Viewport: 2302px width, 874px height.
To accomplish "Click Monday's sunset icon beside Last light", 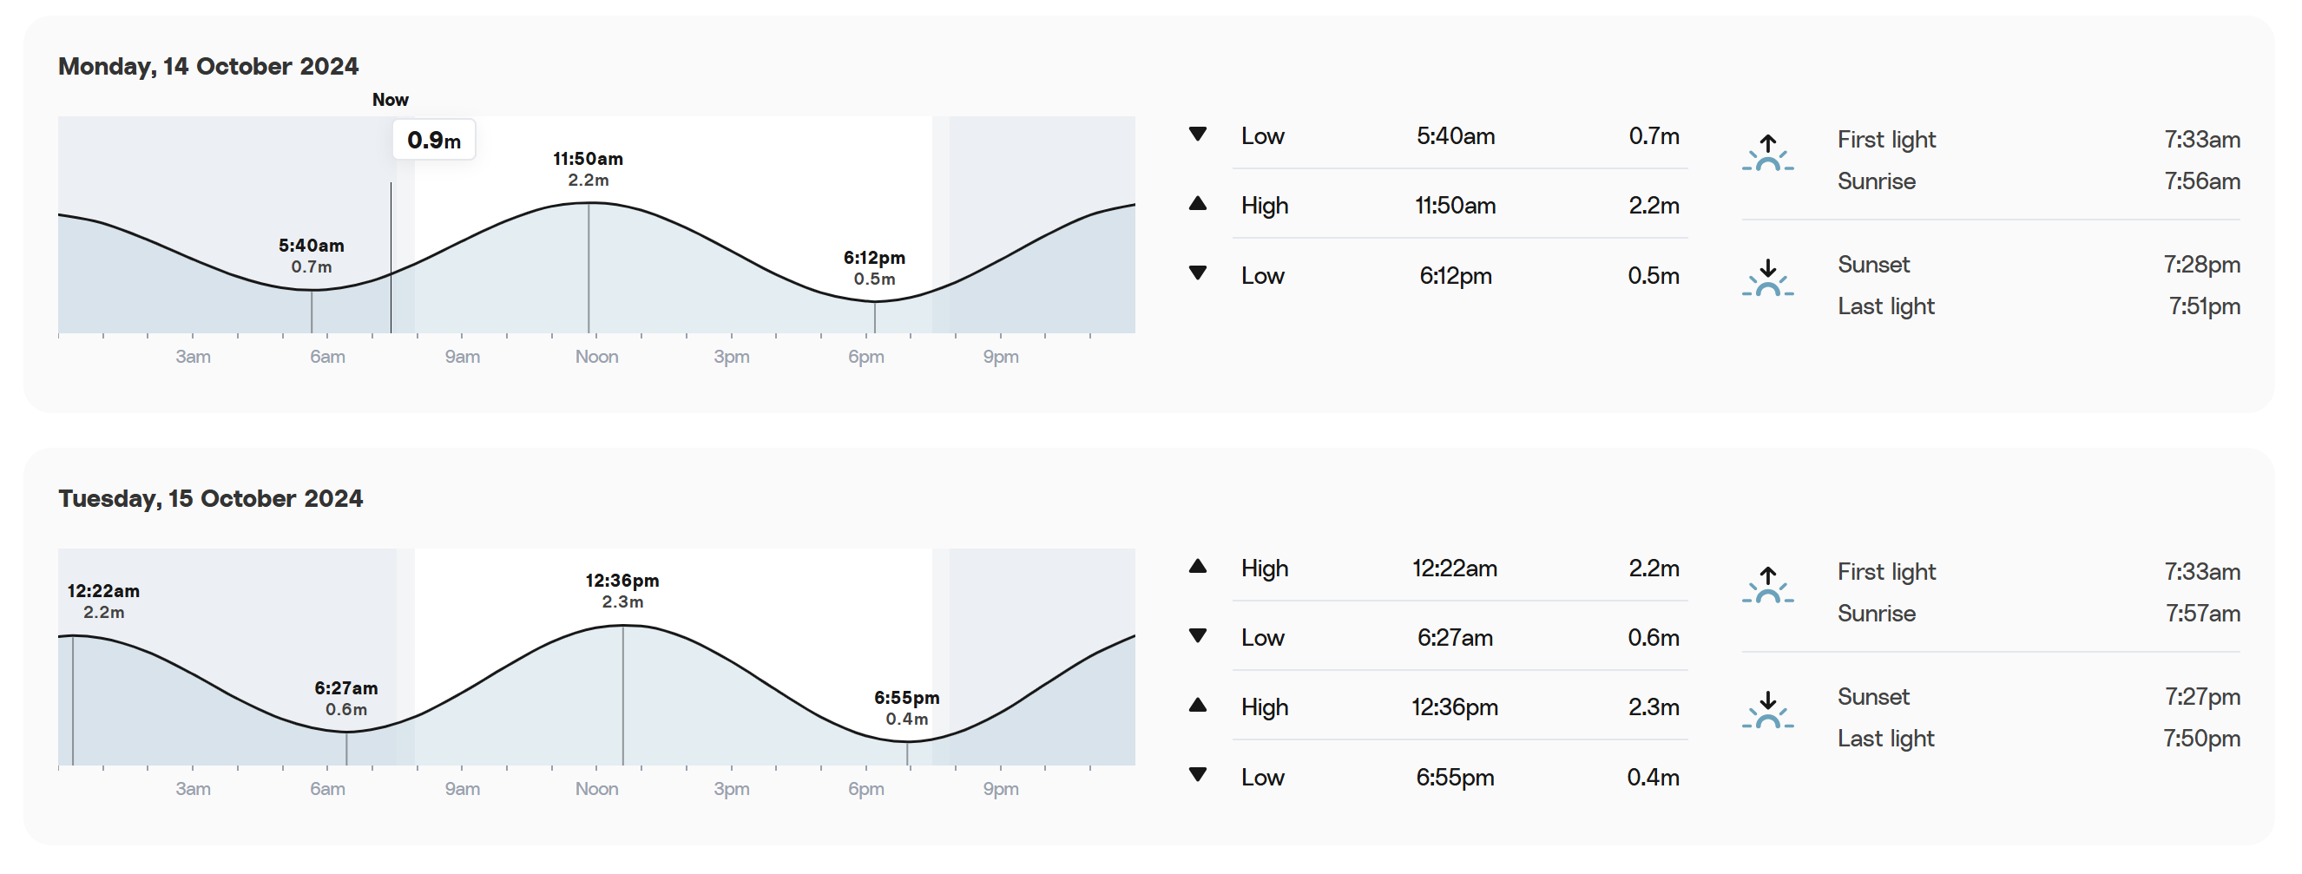I will pos(1766,278).
